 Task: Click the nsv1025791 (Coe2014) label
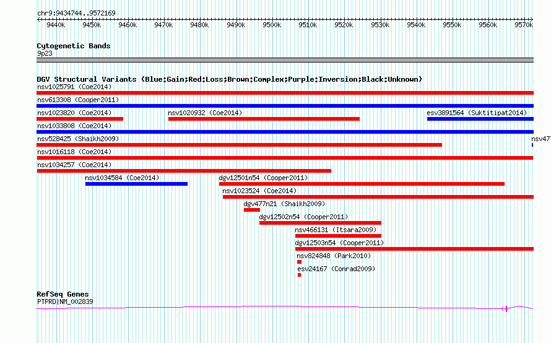pos(74,87)
